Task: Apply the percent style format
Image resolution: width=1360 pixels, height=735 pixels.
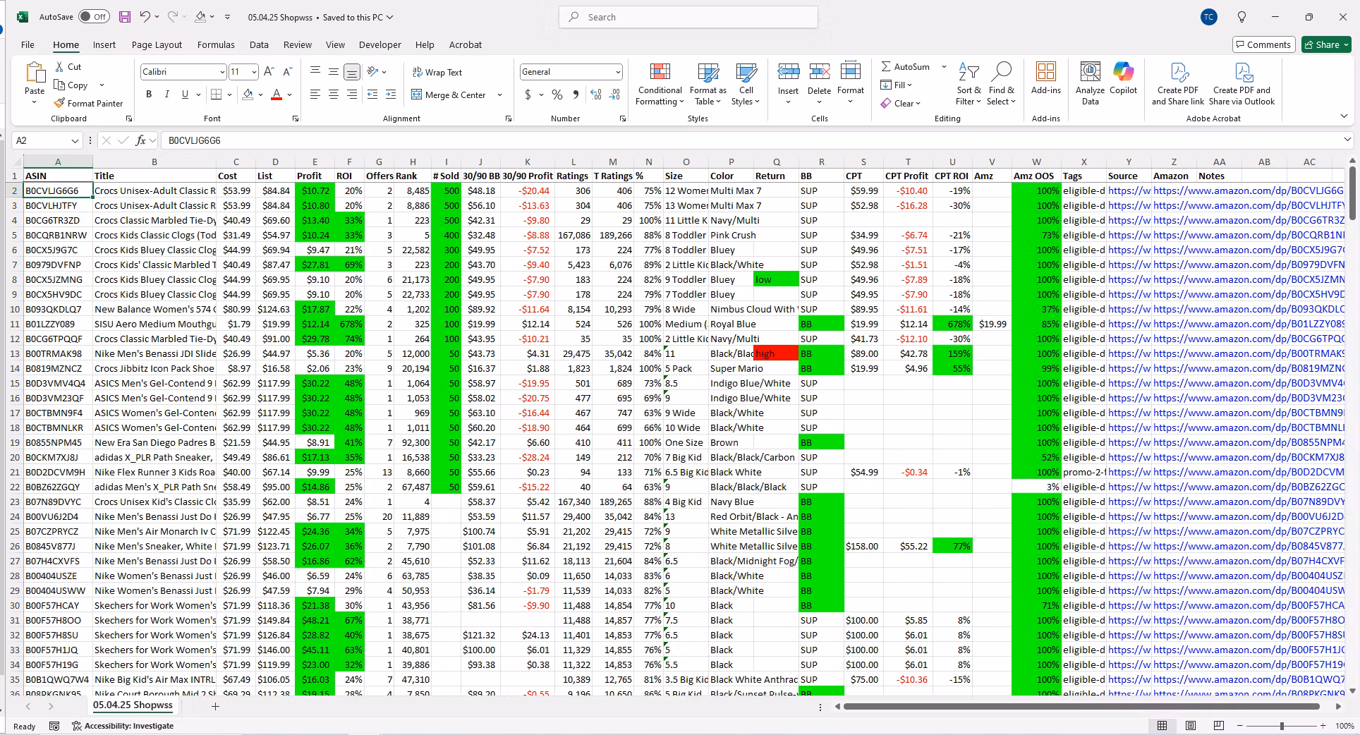Action: [557, 95]
